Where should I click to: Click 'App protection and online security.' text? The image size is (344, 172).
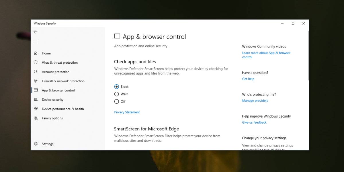(141, 46)
